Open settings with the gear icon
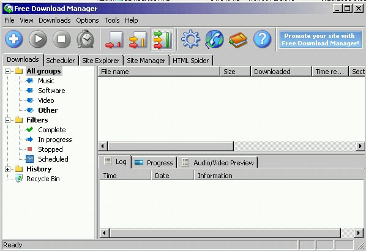This screenshot has height=251, width=366. [191, 39]
